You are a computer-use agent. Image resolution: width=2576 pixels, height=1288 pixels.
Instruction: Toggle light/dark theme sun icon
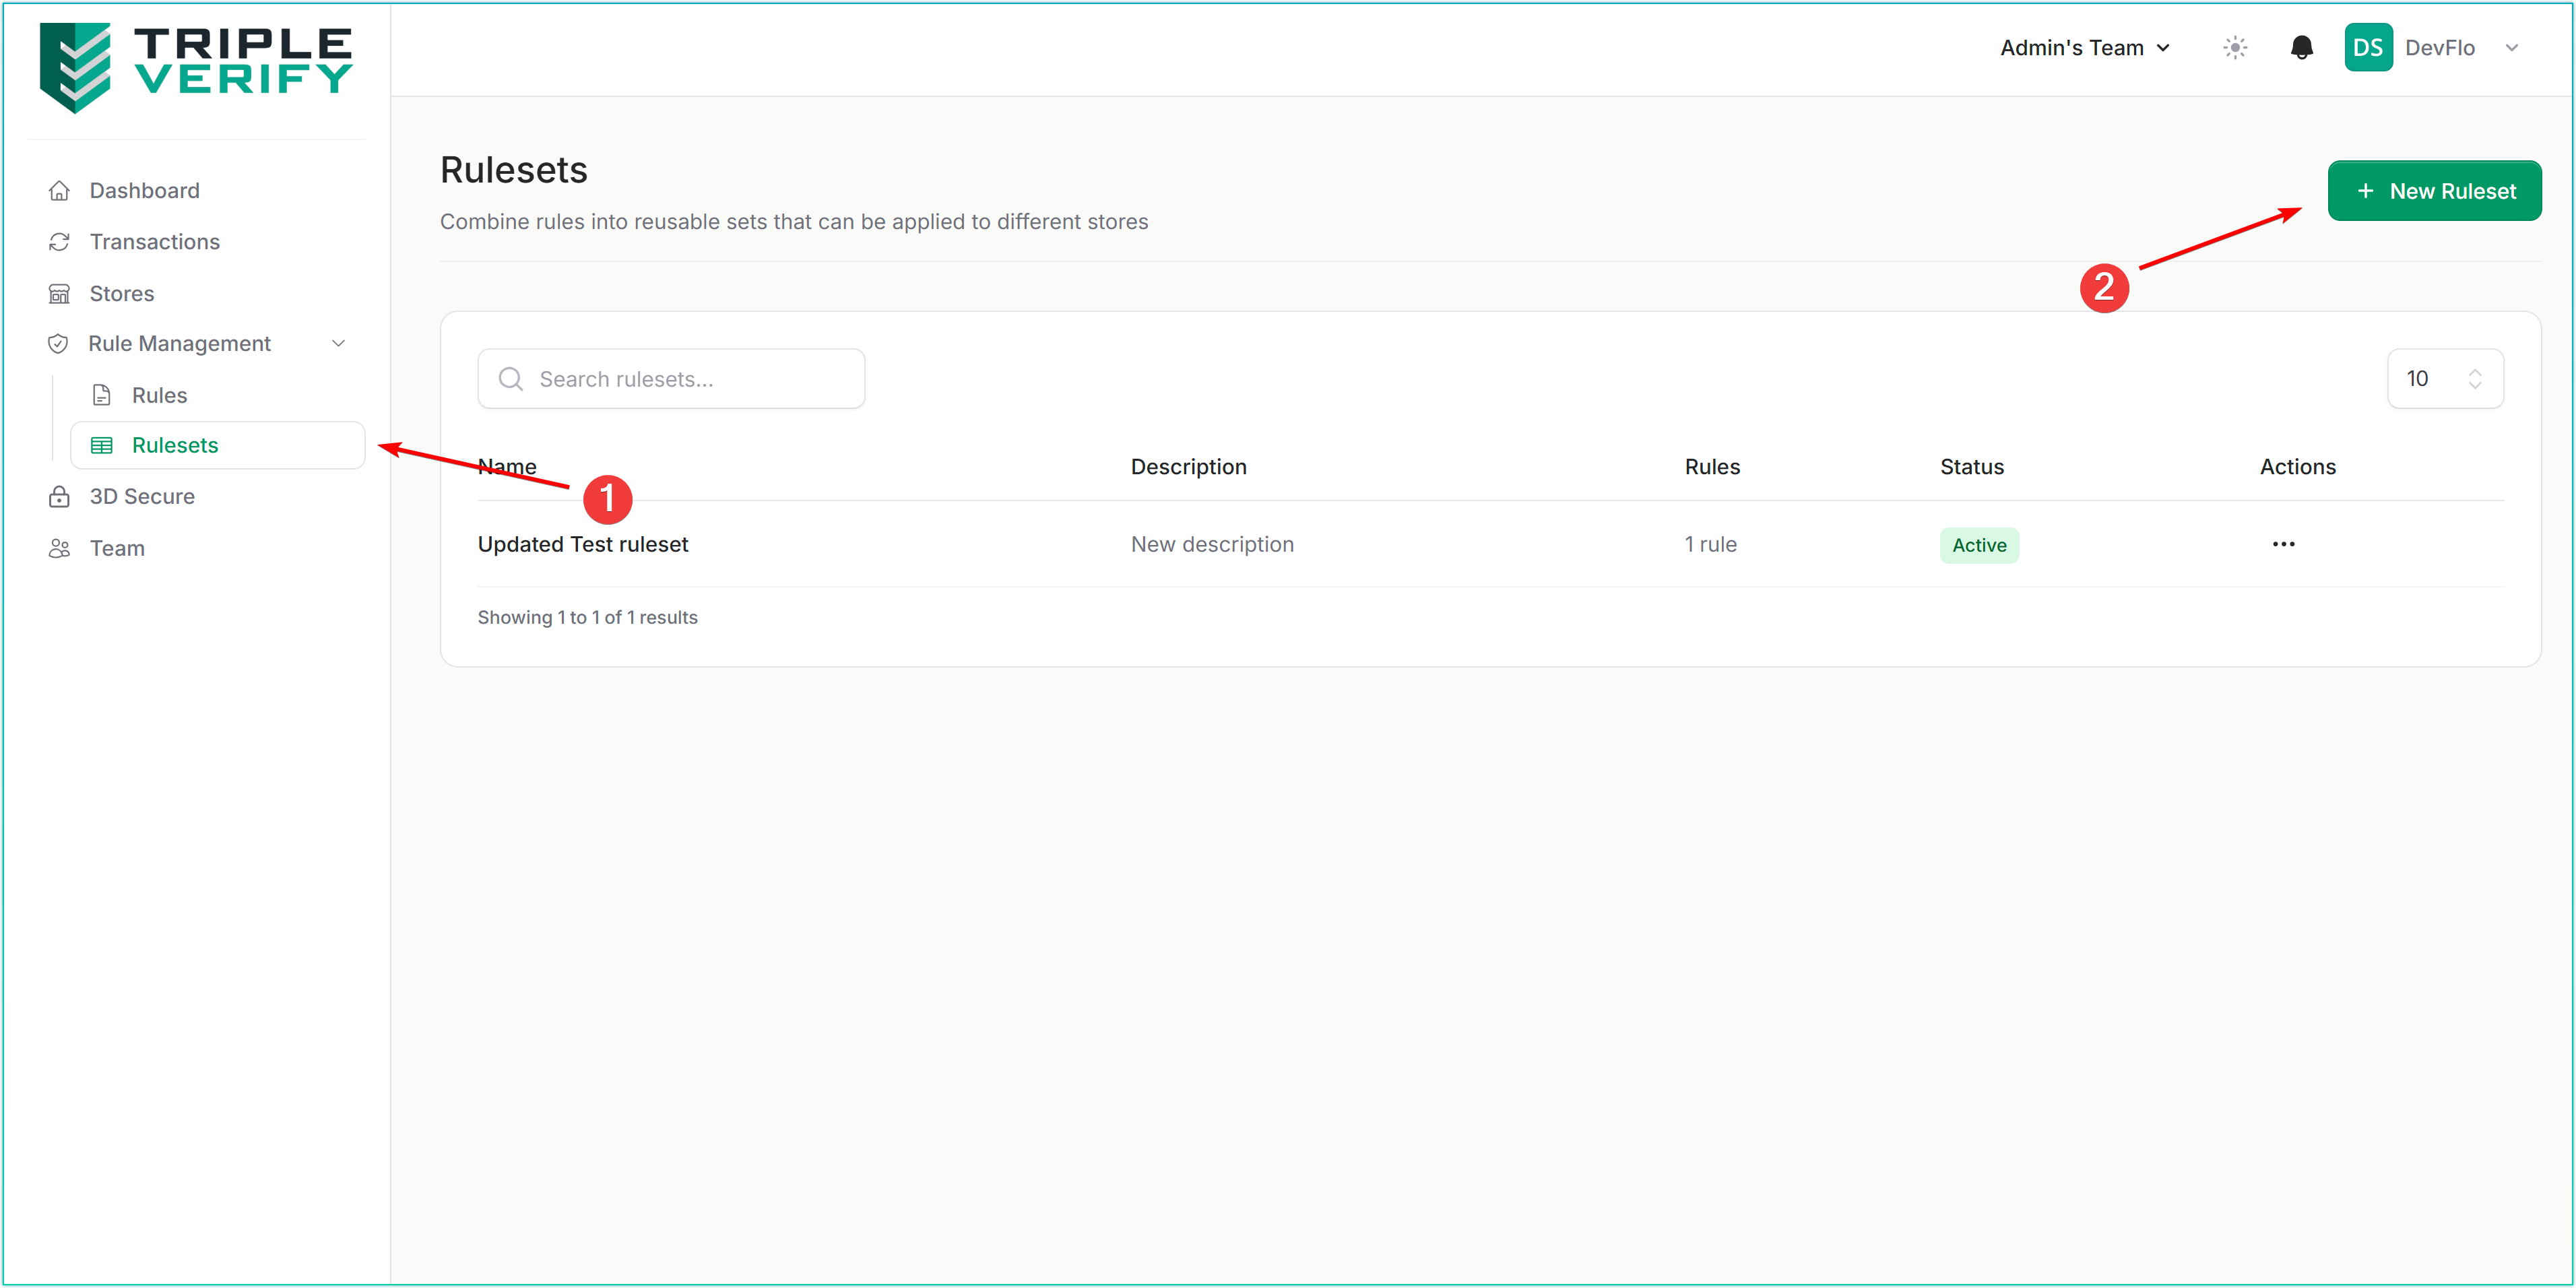2235,48
